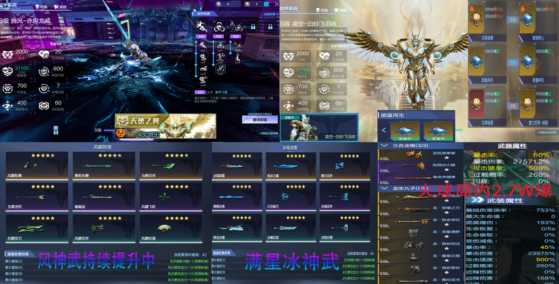Open the 技能详情 dropdown
The height and width of the screenshot is (284, 559).
[x=271, y=15]
